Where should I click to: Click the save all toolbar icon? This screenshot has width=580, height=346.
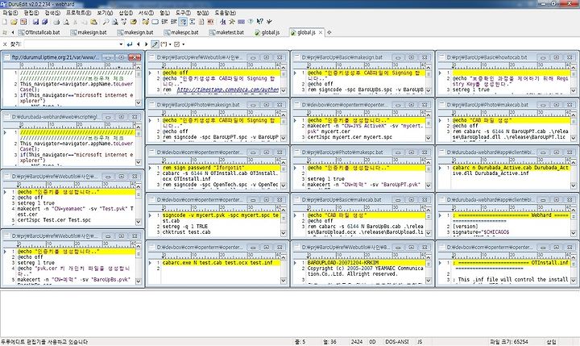point(45,22)
